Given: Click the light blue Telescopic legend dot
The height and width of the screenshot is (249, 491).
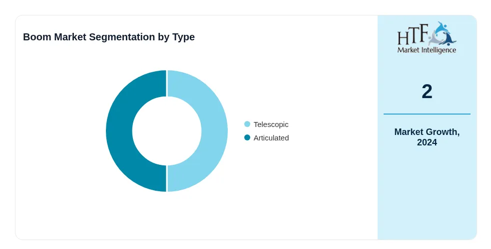Looking at the screenshot, I should pos(247,124).
